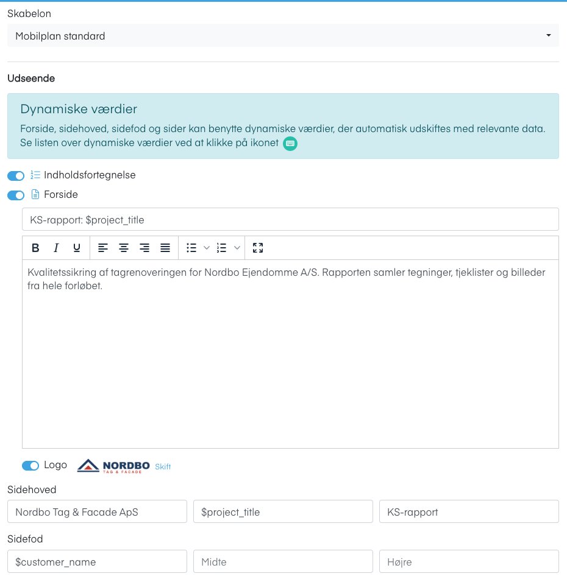Underline the selected text
The image size is (567, 582).
point(77,248)
